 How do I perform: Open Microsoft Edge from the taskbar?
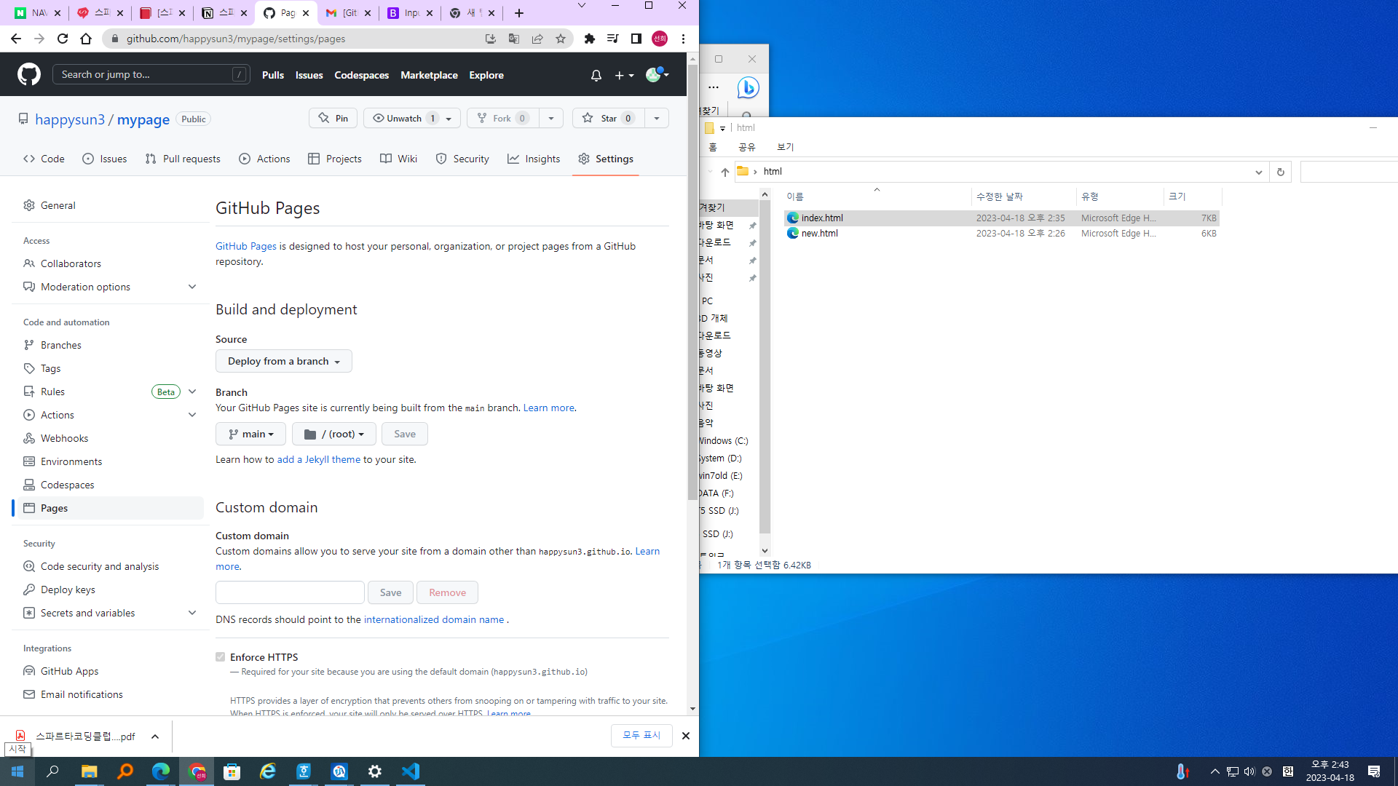pyautogui.click(x=160, y=771)
